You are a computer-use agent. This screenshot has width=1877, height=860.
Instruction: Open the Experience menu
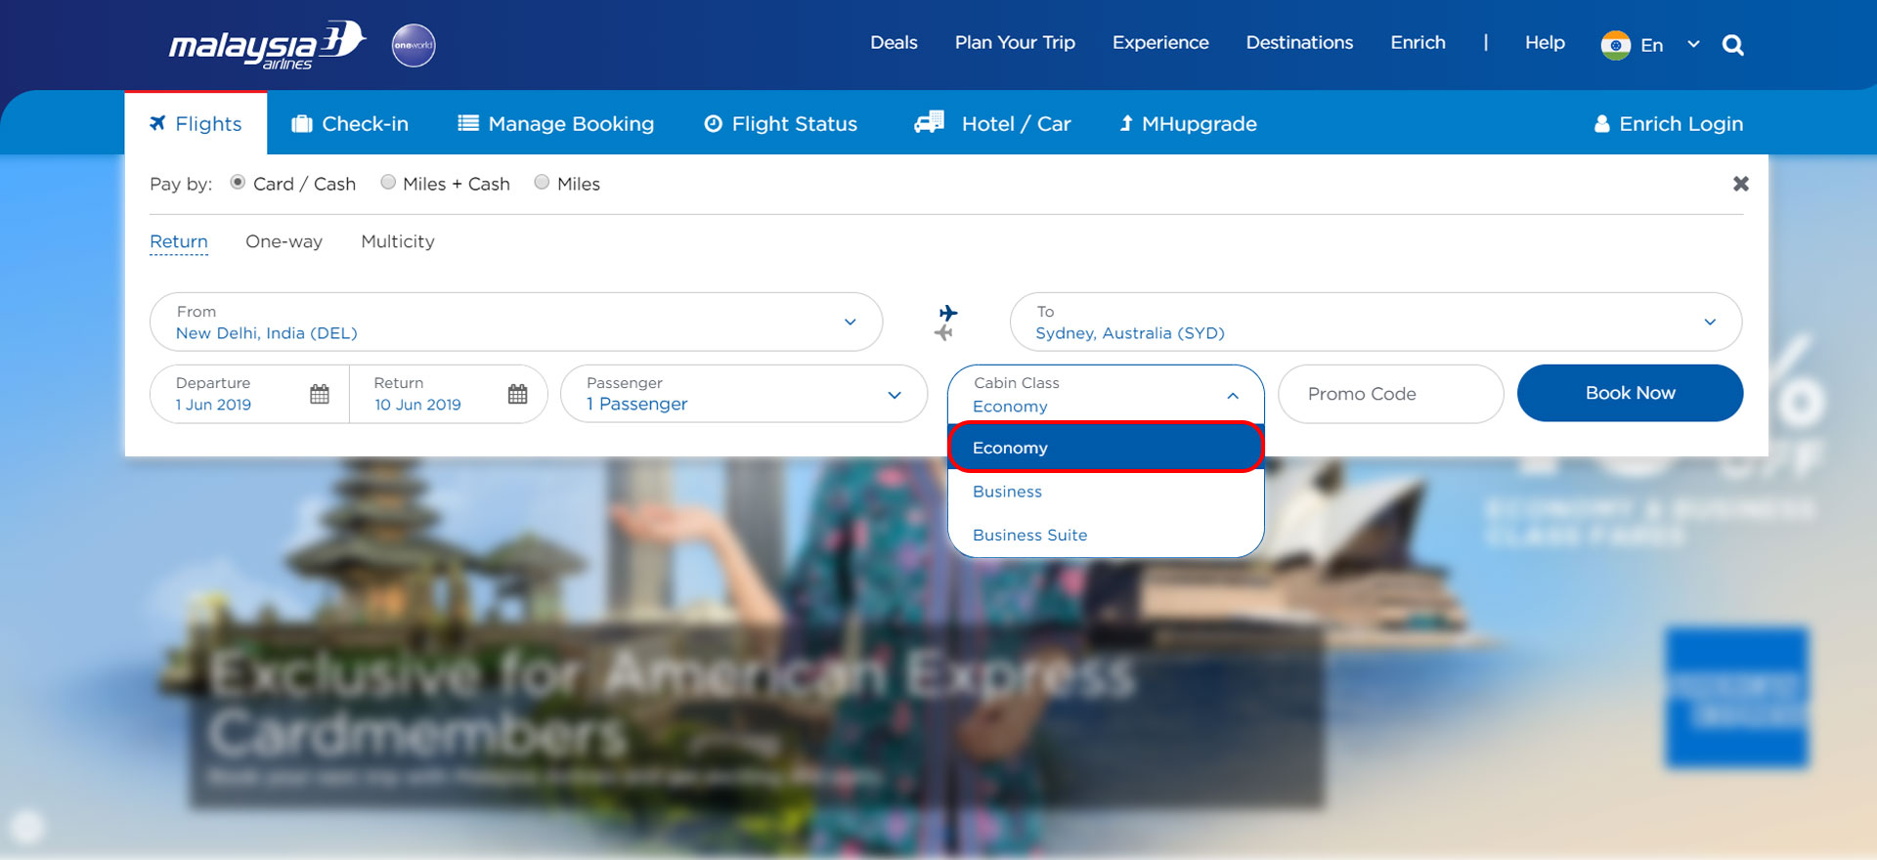pos(1160,42)
